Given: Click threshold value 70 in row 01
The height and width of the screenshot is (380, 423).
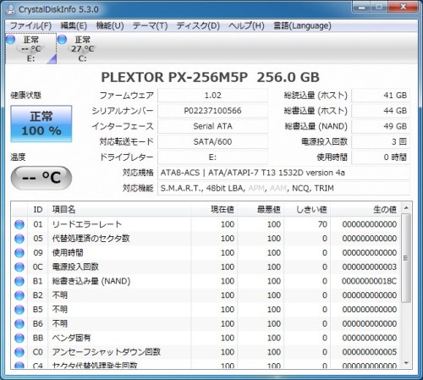Looking at the screenshot, I should 322,224.
